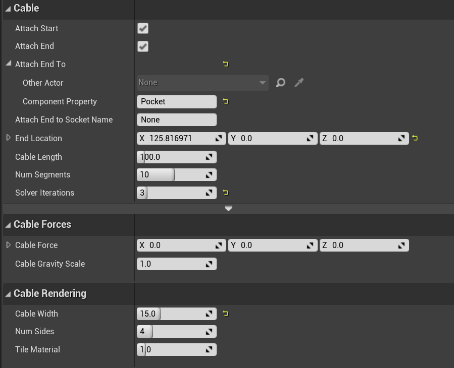Select the Attach End to Socket Name label

(64, 119)
